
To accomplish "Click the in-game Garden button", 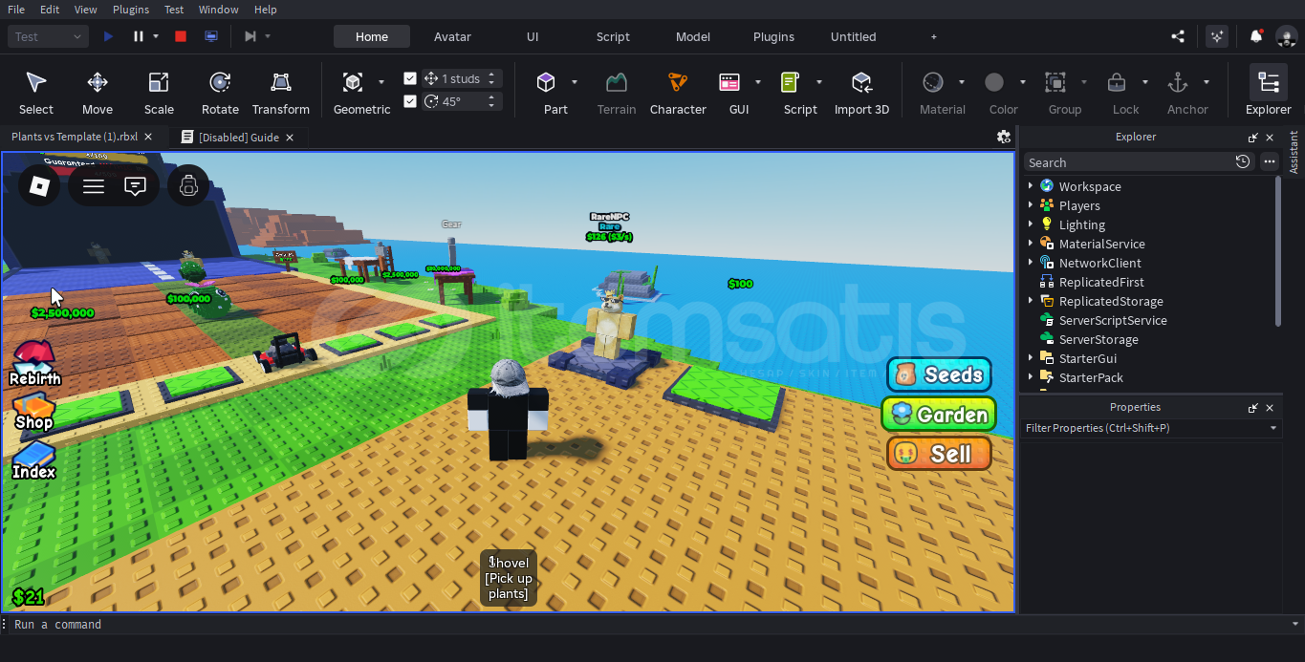I will click(x=939, y=415).
